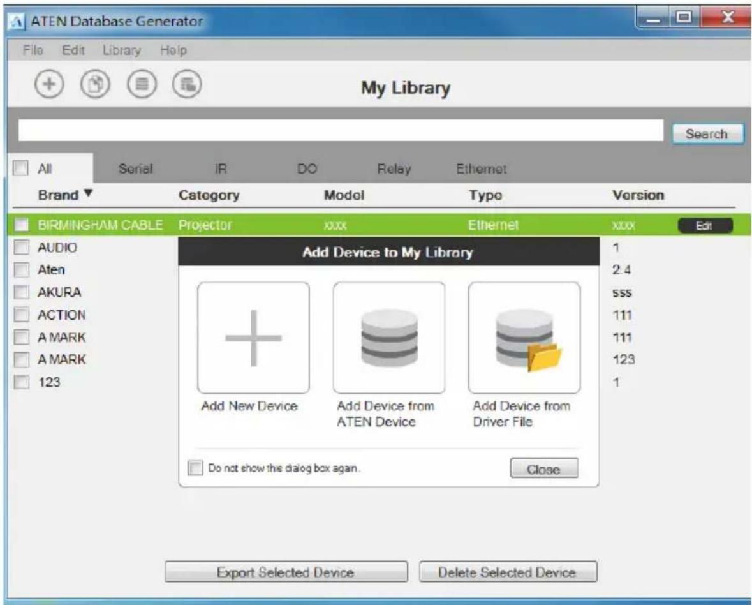Click the Model column header
Viewport: 752px width, 605px height.
point(344,195)
